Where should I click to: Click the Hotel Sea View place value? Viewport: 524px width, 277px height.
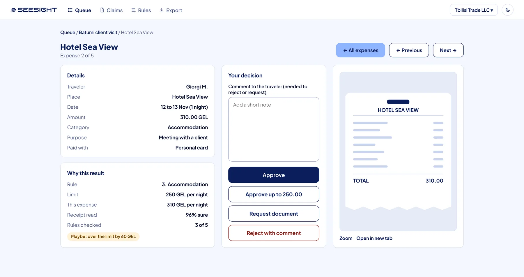(190, 97)
